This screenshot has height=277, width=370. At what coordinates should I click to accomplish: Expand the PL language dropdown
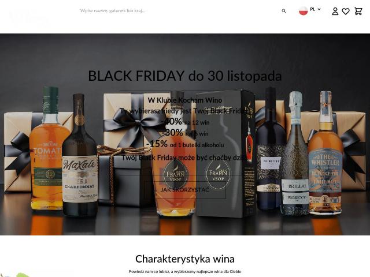pyautogui.click(x=315, y=9)
